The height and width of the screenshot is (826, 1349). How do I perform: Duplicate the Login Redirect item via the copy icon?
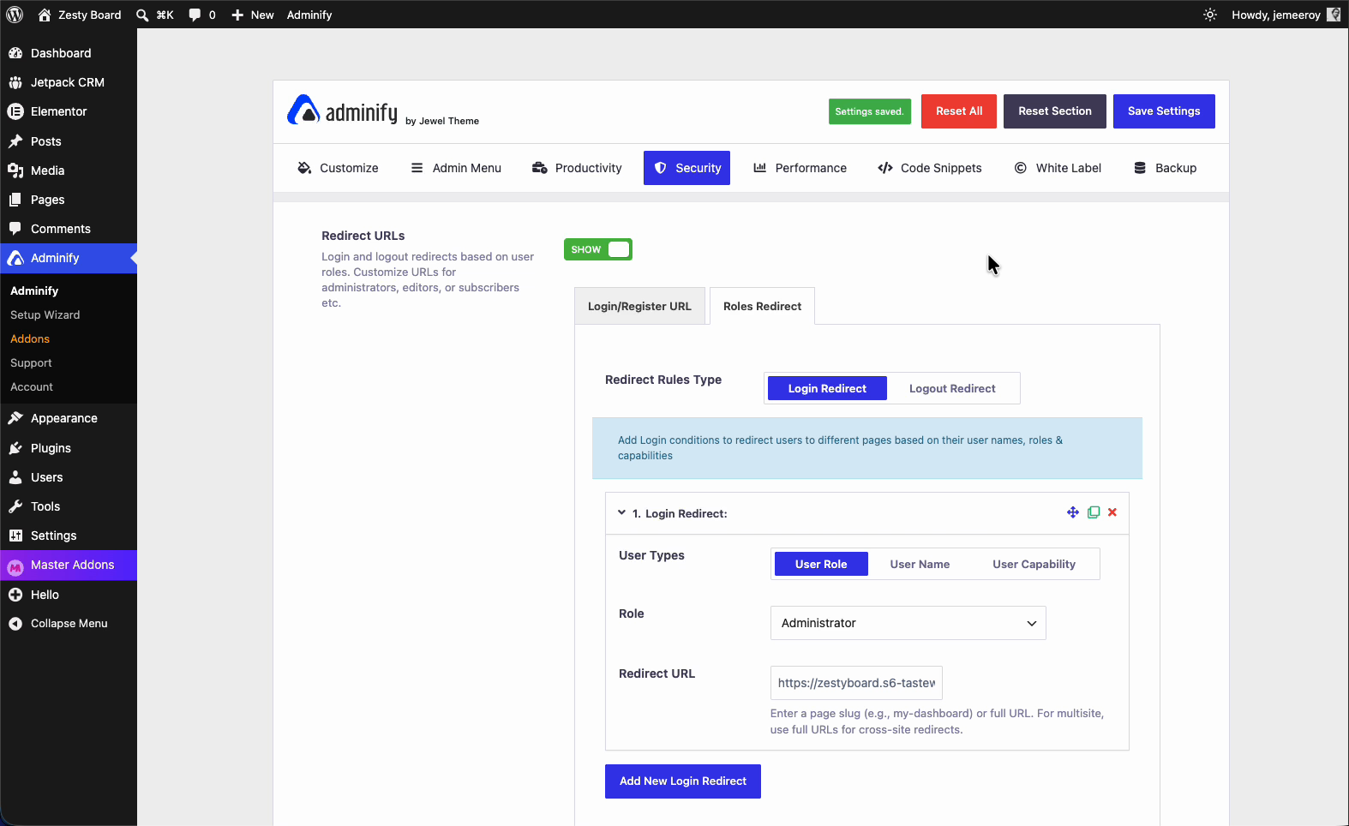[1094, 512]
